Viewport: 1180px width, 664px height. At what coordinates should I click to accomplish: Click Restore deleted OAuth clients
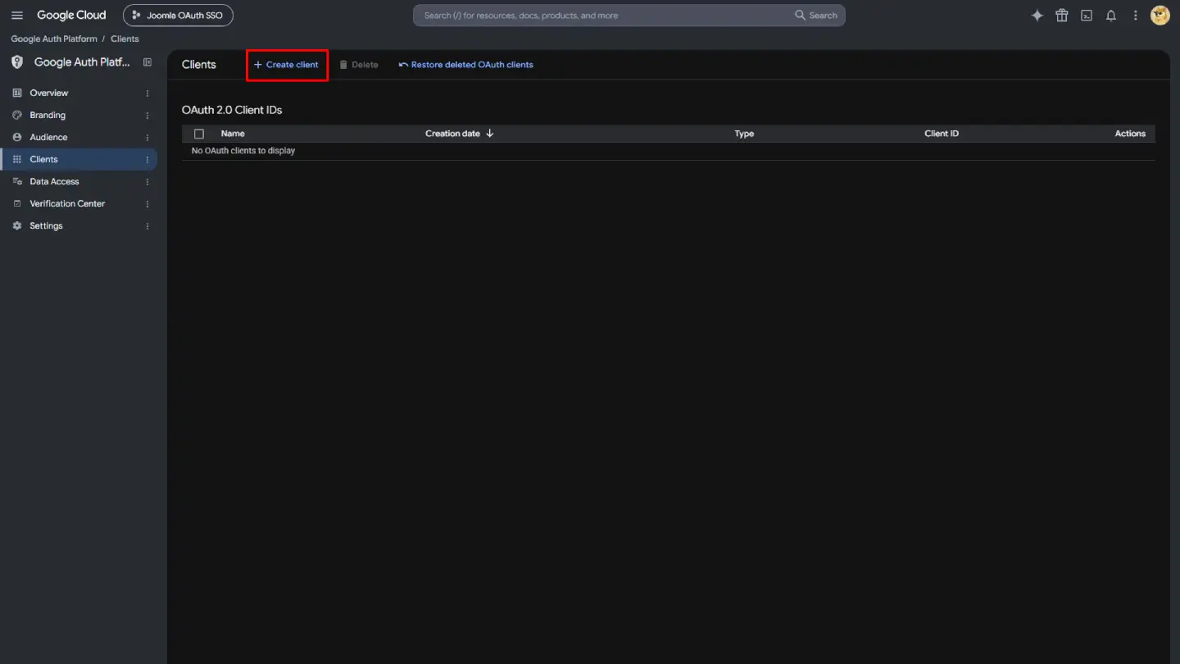tap(465, 65)
